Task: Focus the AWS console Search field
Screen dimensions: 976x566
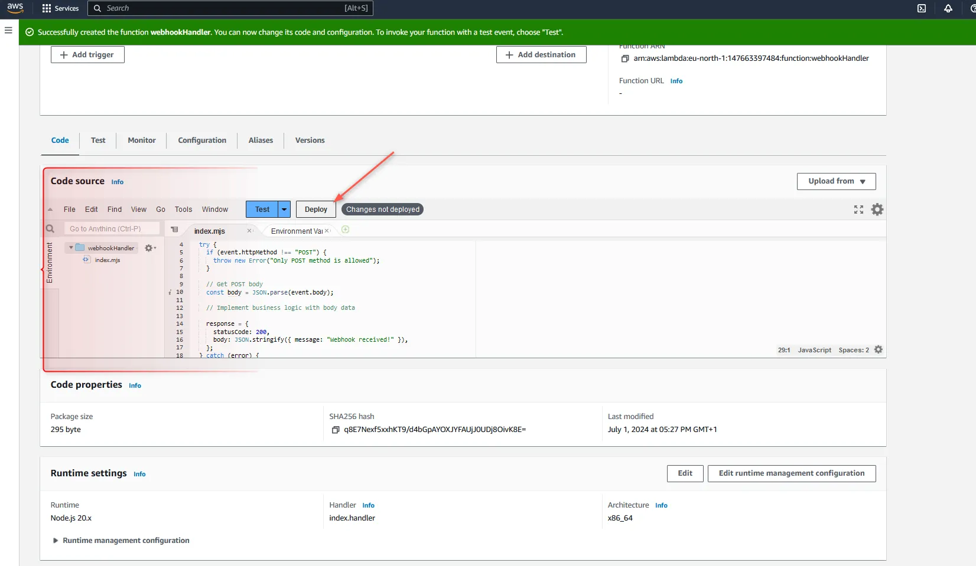Action: pos(230,8)
